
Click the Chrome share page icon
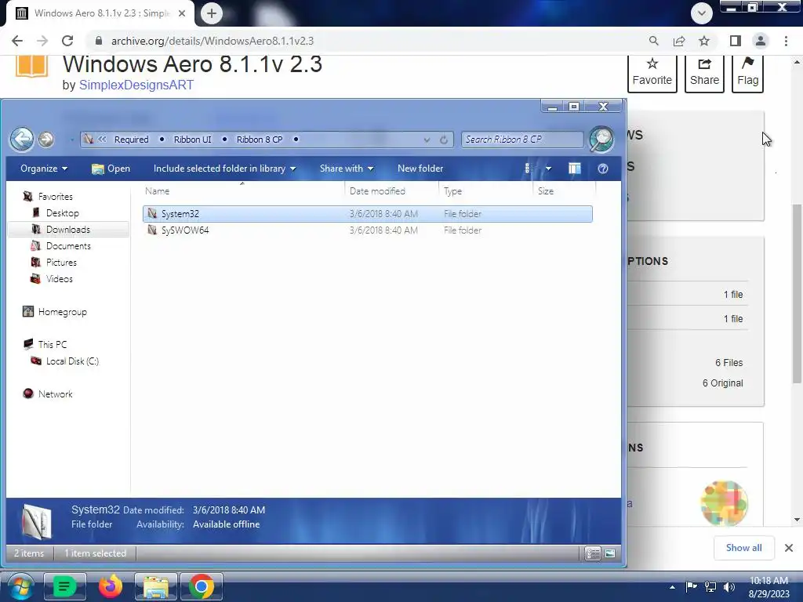click(680, 41)
